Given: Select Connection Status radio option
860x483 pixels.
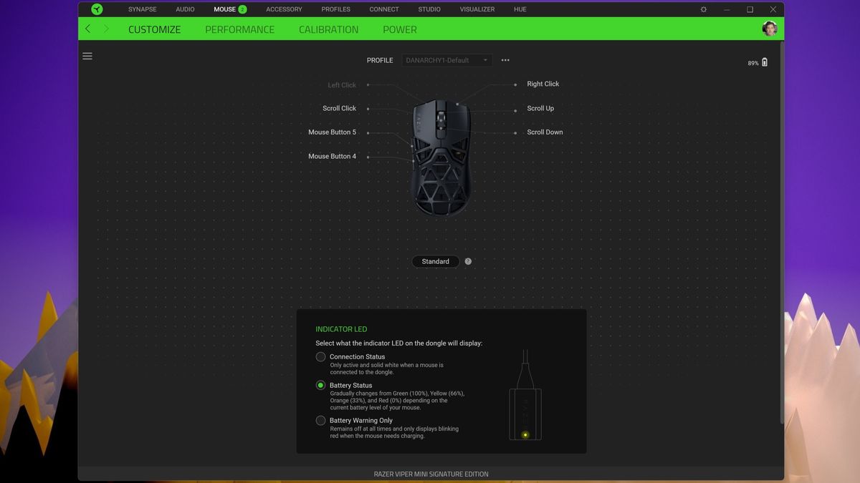Looking at the screenshot, I should pos(320,356).
